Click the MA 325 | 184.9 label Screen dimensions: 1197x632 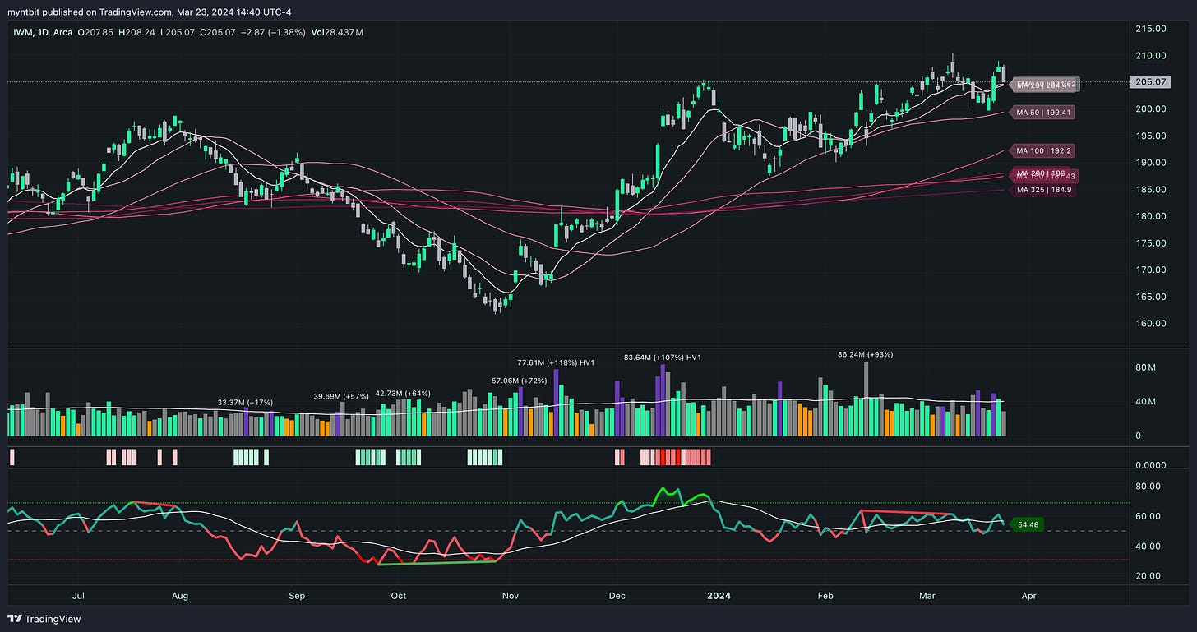1043,190
